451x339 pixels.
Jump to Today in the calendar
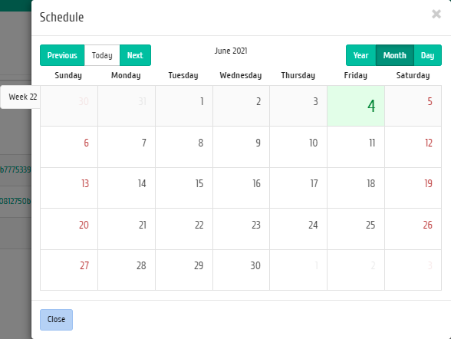tap(102, 55)
